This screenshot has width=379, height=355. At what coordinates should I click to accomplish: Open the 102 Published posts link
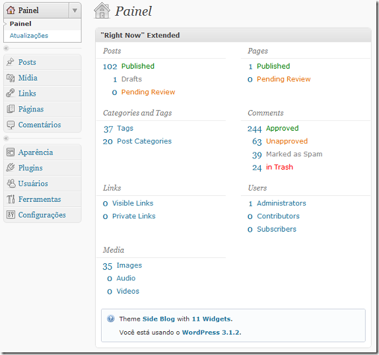pyautogui.click(x=129, y=66)
